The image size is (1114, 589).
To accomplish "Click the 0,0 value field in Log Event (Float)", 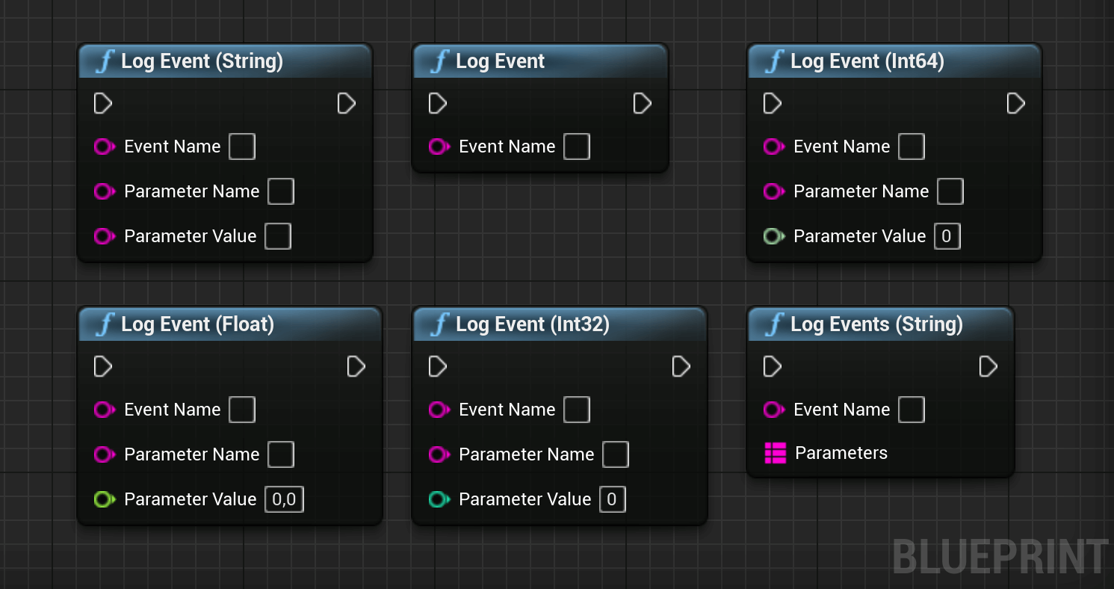I will pos(285,499).
